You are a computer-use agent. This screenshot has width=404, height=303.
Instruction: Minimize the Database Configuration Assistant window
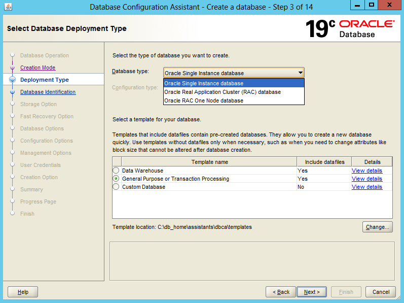tap(357, 5)
